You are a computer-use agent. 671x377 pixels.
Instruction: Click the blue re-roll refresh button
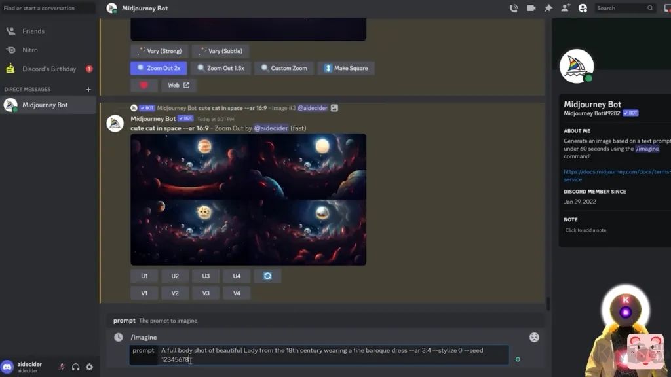267,276
